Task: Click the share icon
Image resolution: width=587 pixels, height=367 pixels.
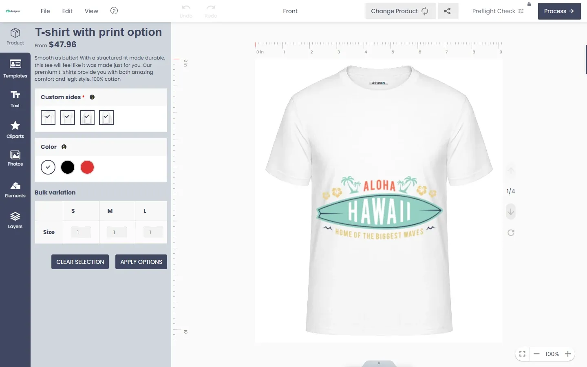Action: 448,11
